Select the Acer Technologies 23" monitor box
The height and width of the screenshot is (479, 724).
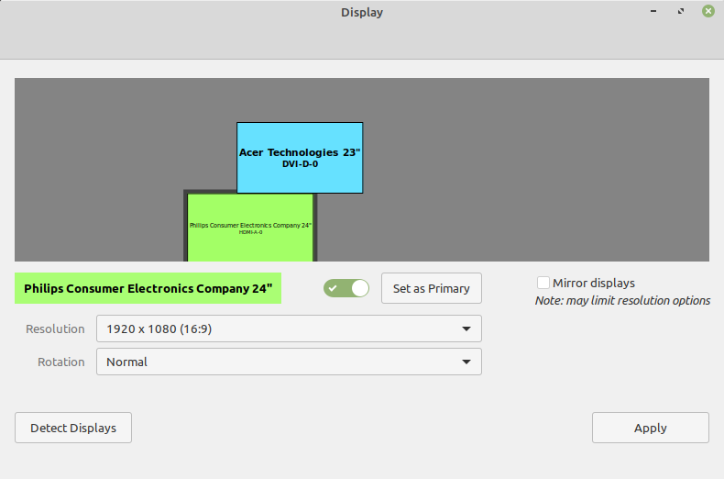300,157
